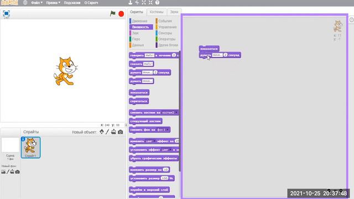Click убрать графические эффекты block
354x199 pixels.
click(x=154, y=159)
